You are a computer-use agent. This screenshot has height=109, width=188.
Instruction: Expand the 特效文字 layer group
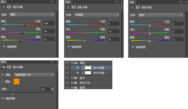point(72,83)
